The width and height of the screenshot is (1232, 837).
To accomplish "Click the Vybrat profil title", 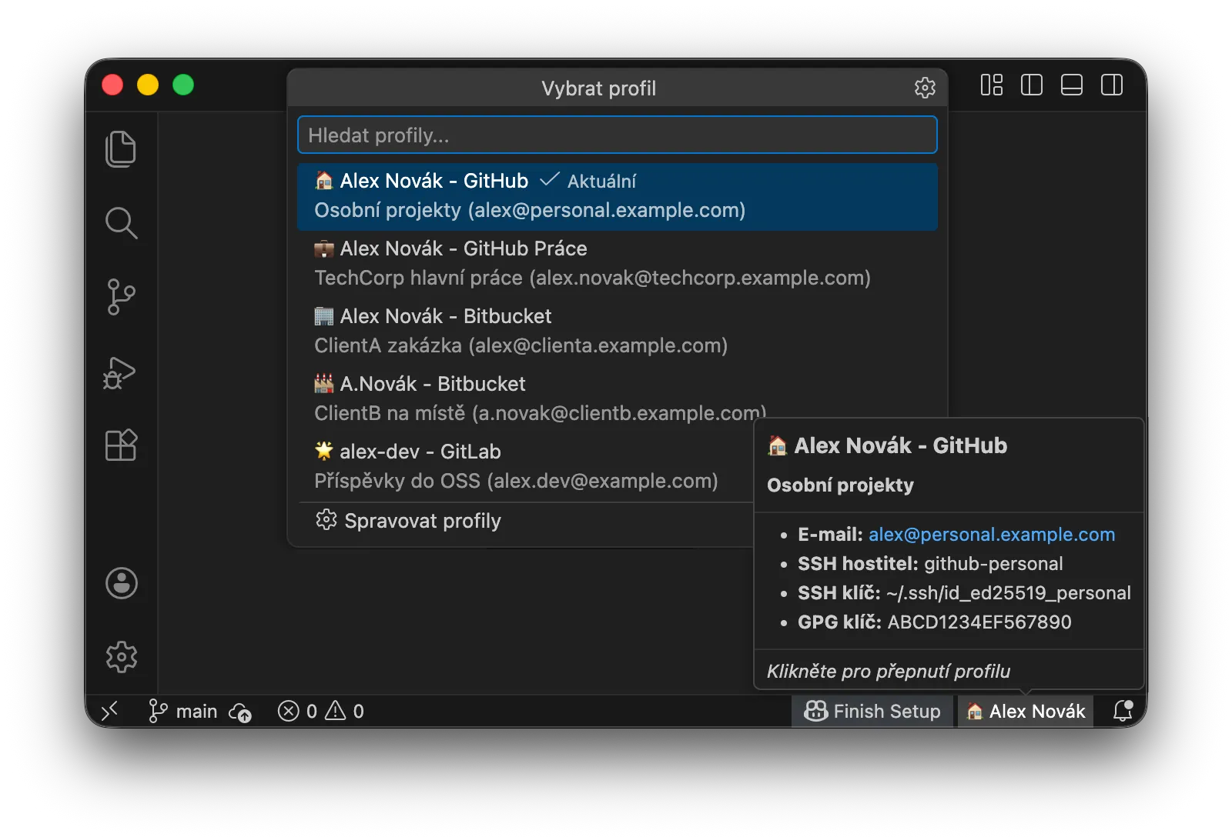I will (x=599, y=88).
